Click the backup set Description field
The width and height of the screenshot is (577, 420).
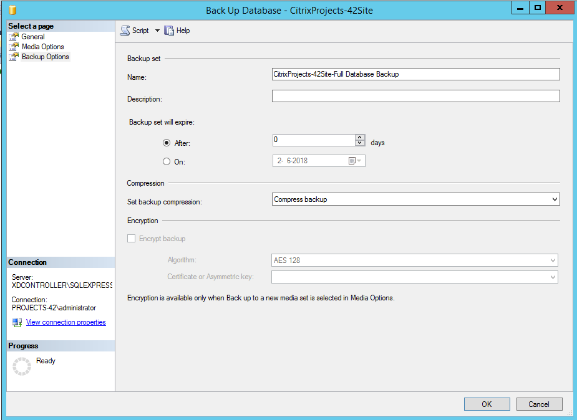pyautogui.click(x=416, y=96)
